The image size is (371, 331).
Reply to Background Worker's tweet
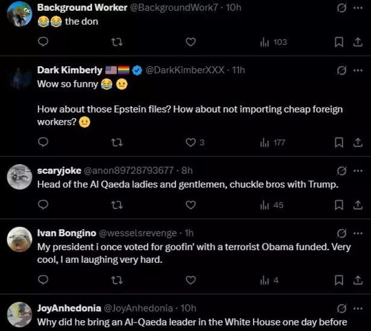tap(43, 42)
